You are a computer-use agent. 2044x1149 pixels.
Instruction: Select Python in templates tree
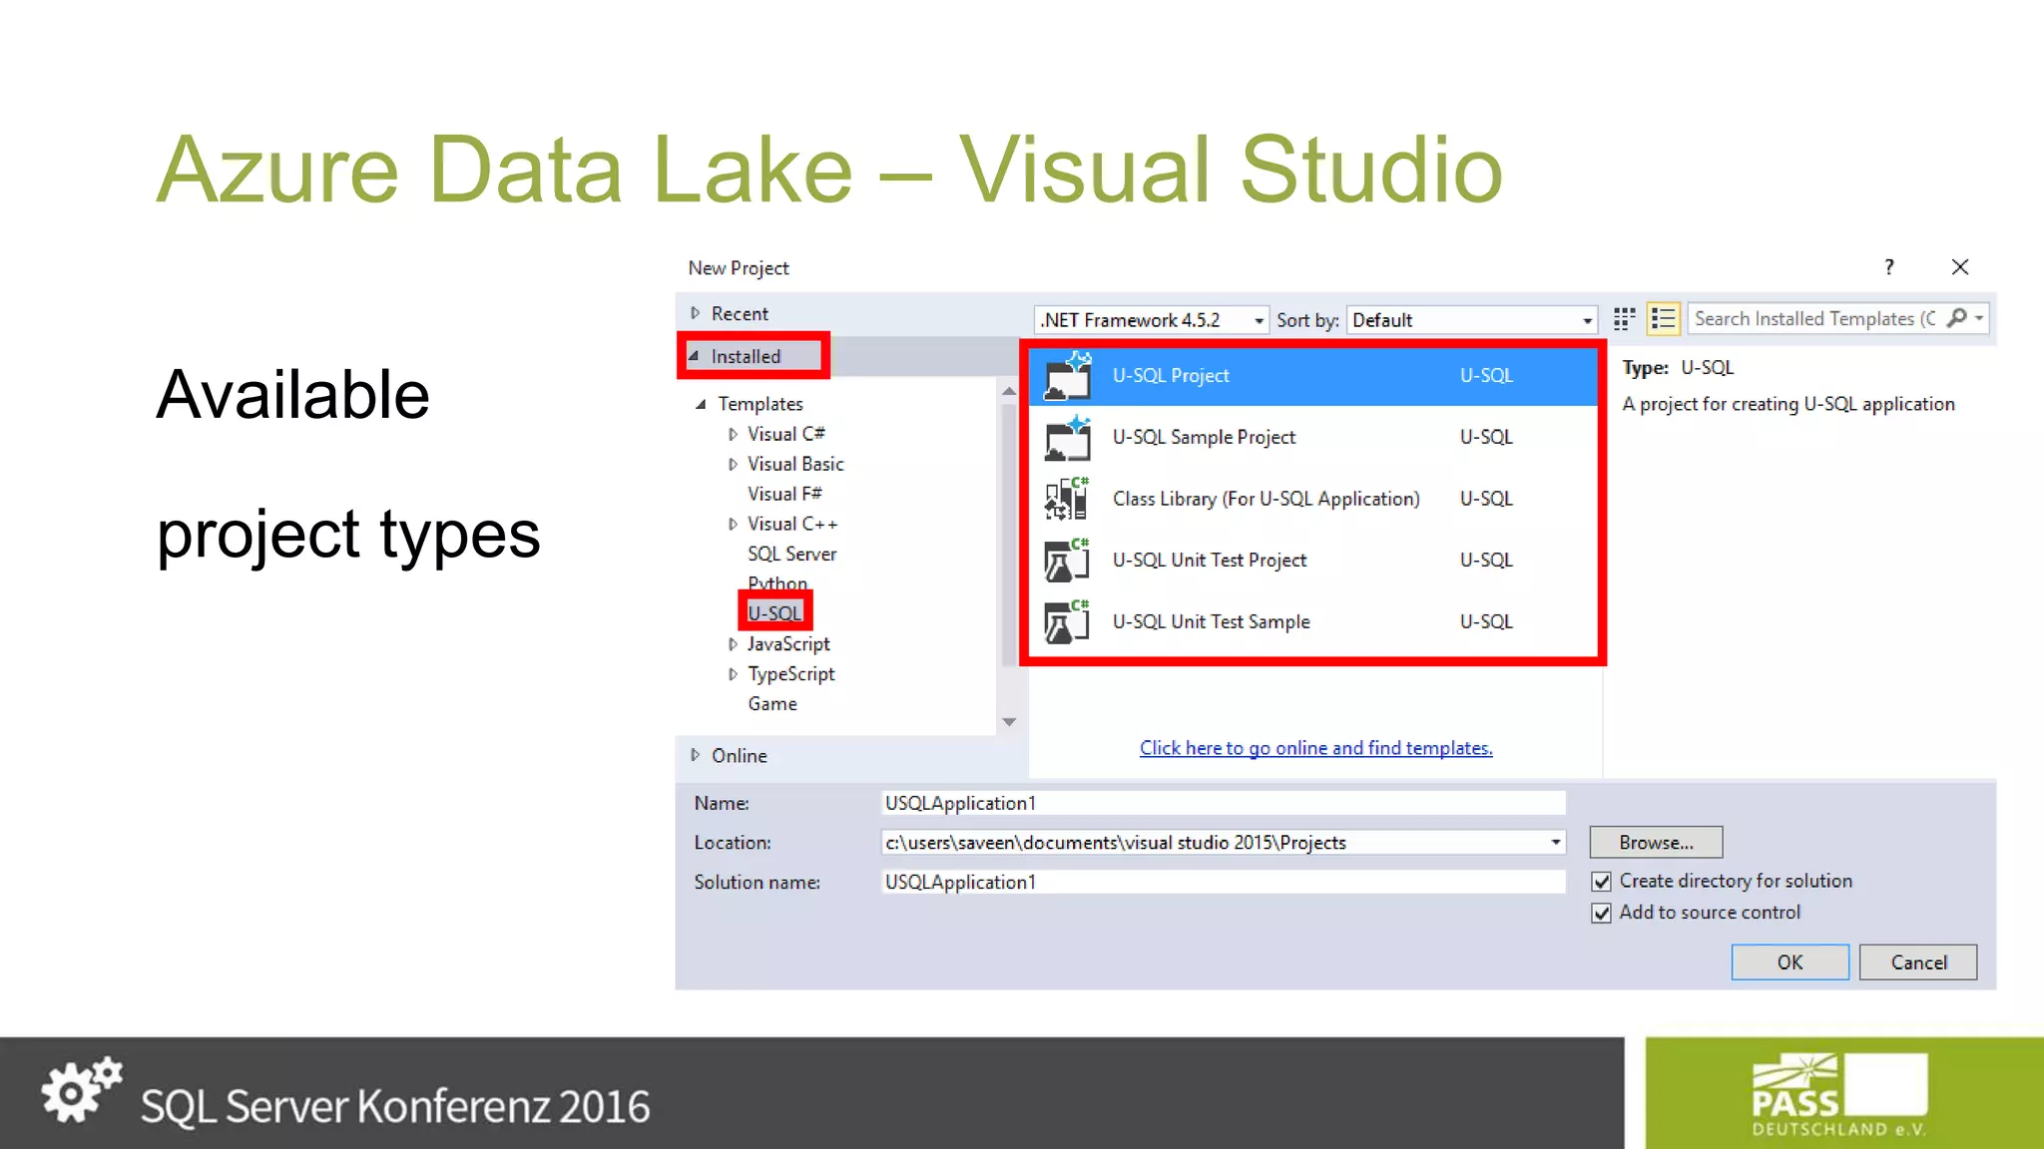(x=777, y=583)
